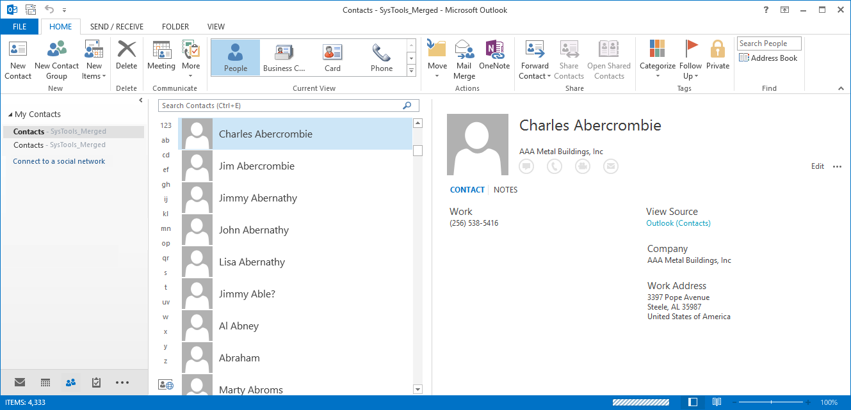The width and height of the screenshot is (851, 410).
Task: Select Lisa Abernathy contact
Action: click(x=295, y=262)
